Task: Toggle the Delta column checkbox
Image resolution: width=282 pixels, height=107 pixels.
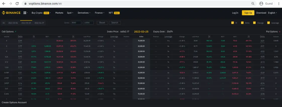Action: point(242,23)
